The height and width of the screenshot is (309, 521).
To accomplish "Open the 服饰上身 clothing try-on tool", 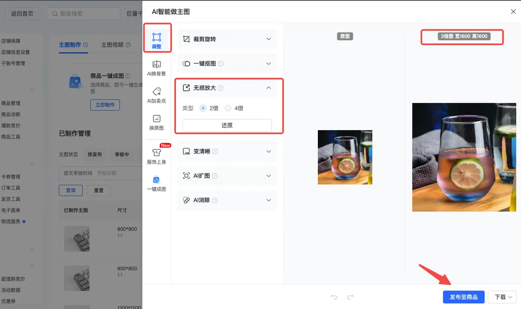I will coord(157,156).
